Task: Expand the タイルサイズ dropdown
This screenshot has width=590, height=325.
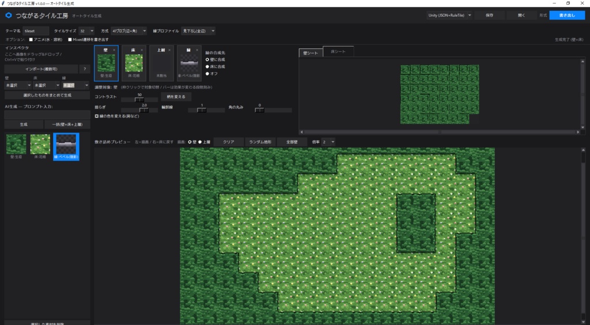Action: [86, 31]
